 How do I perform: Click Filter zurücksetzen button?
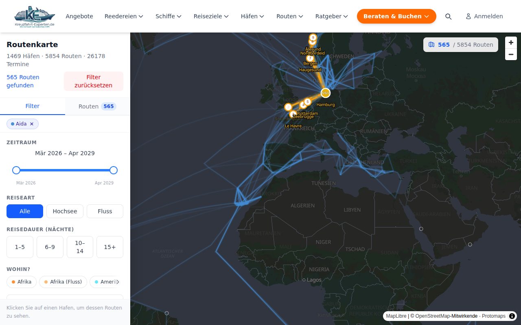(x=94, y=81)
